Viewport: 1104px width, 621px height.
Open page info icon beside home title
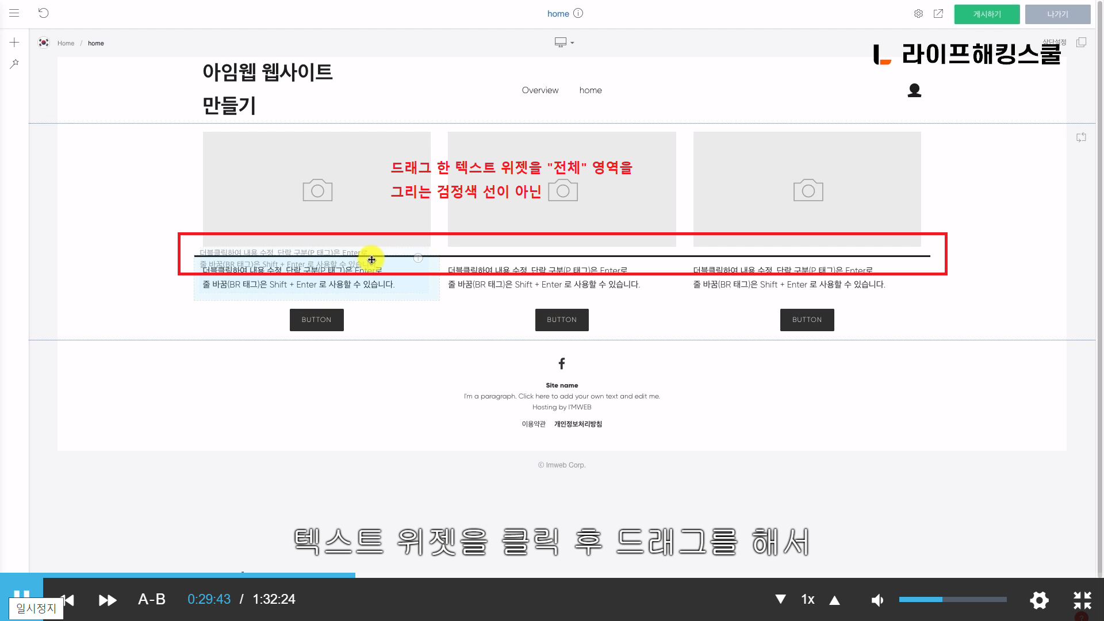pos(578,13)
